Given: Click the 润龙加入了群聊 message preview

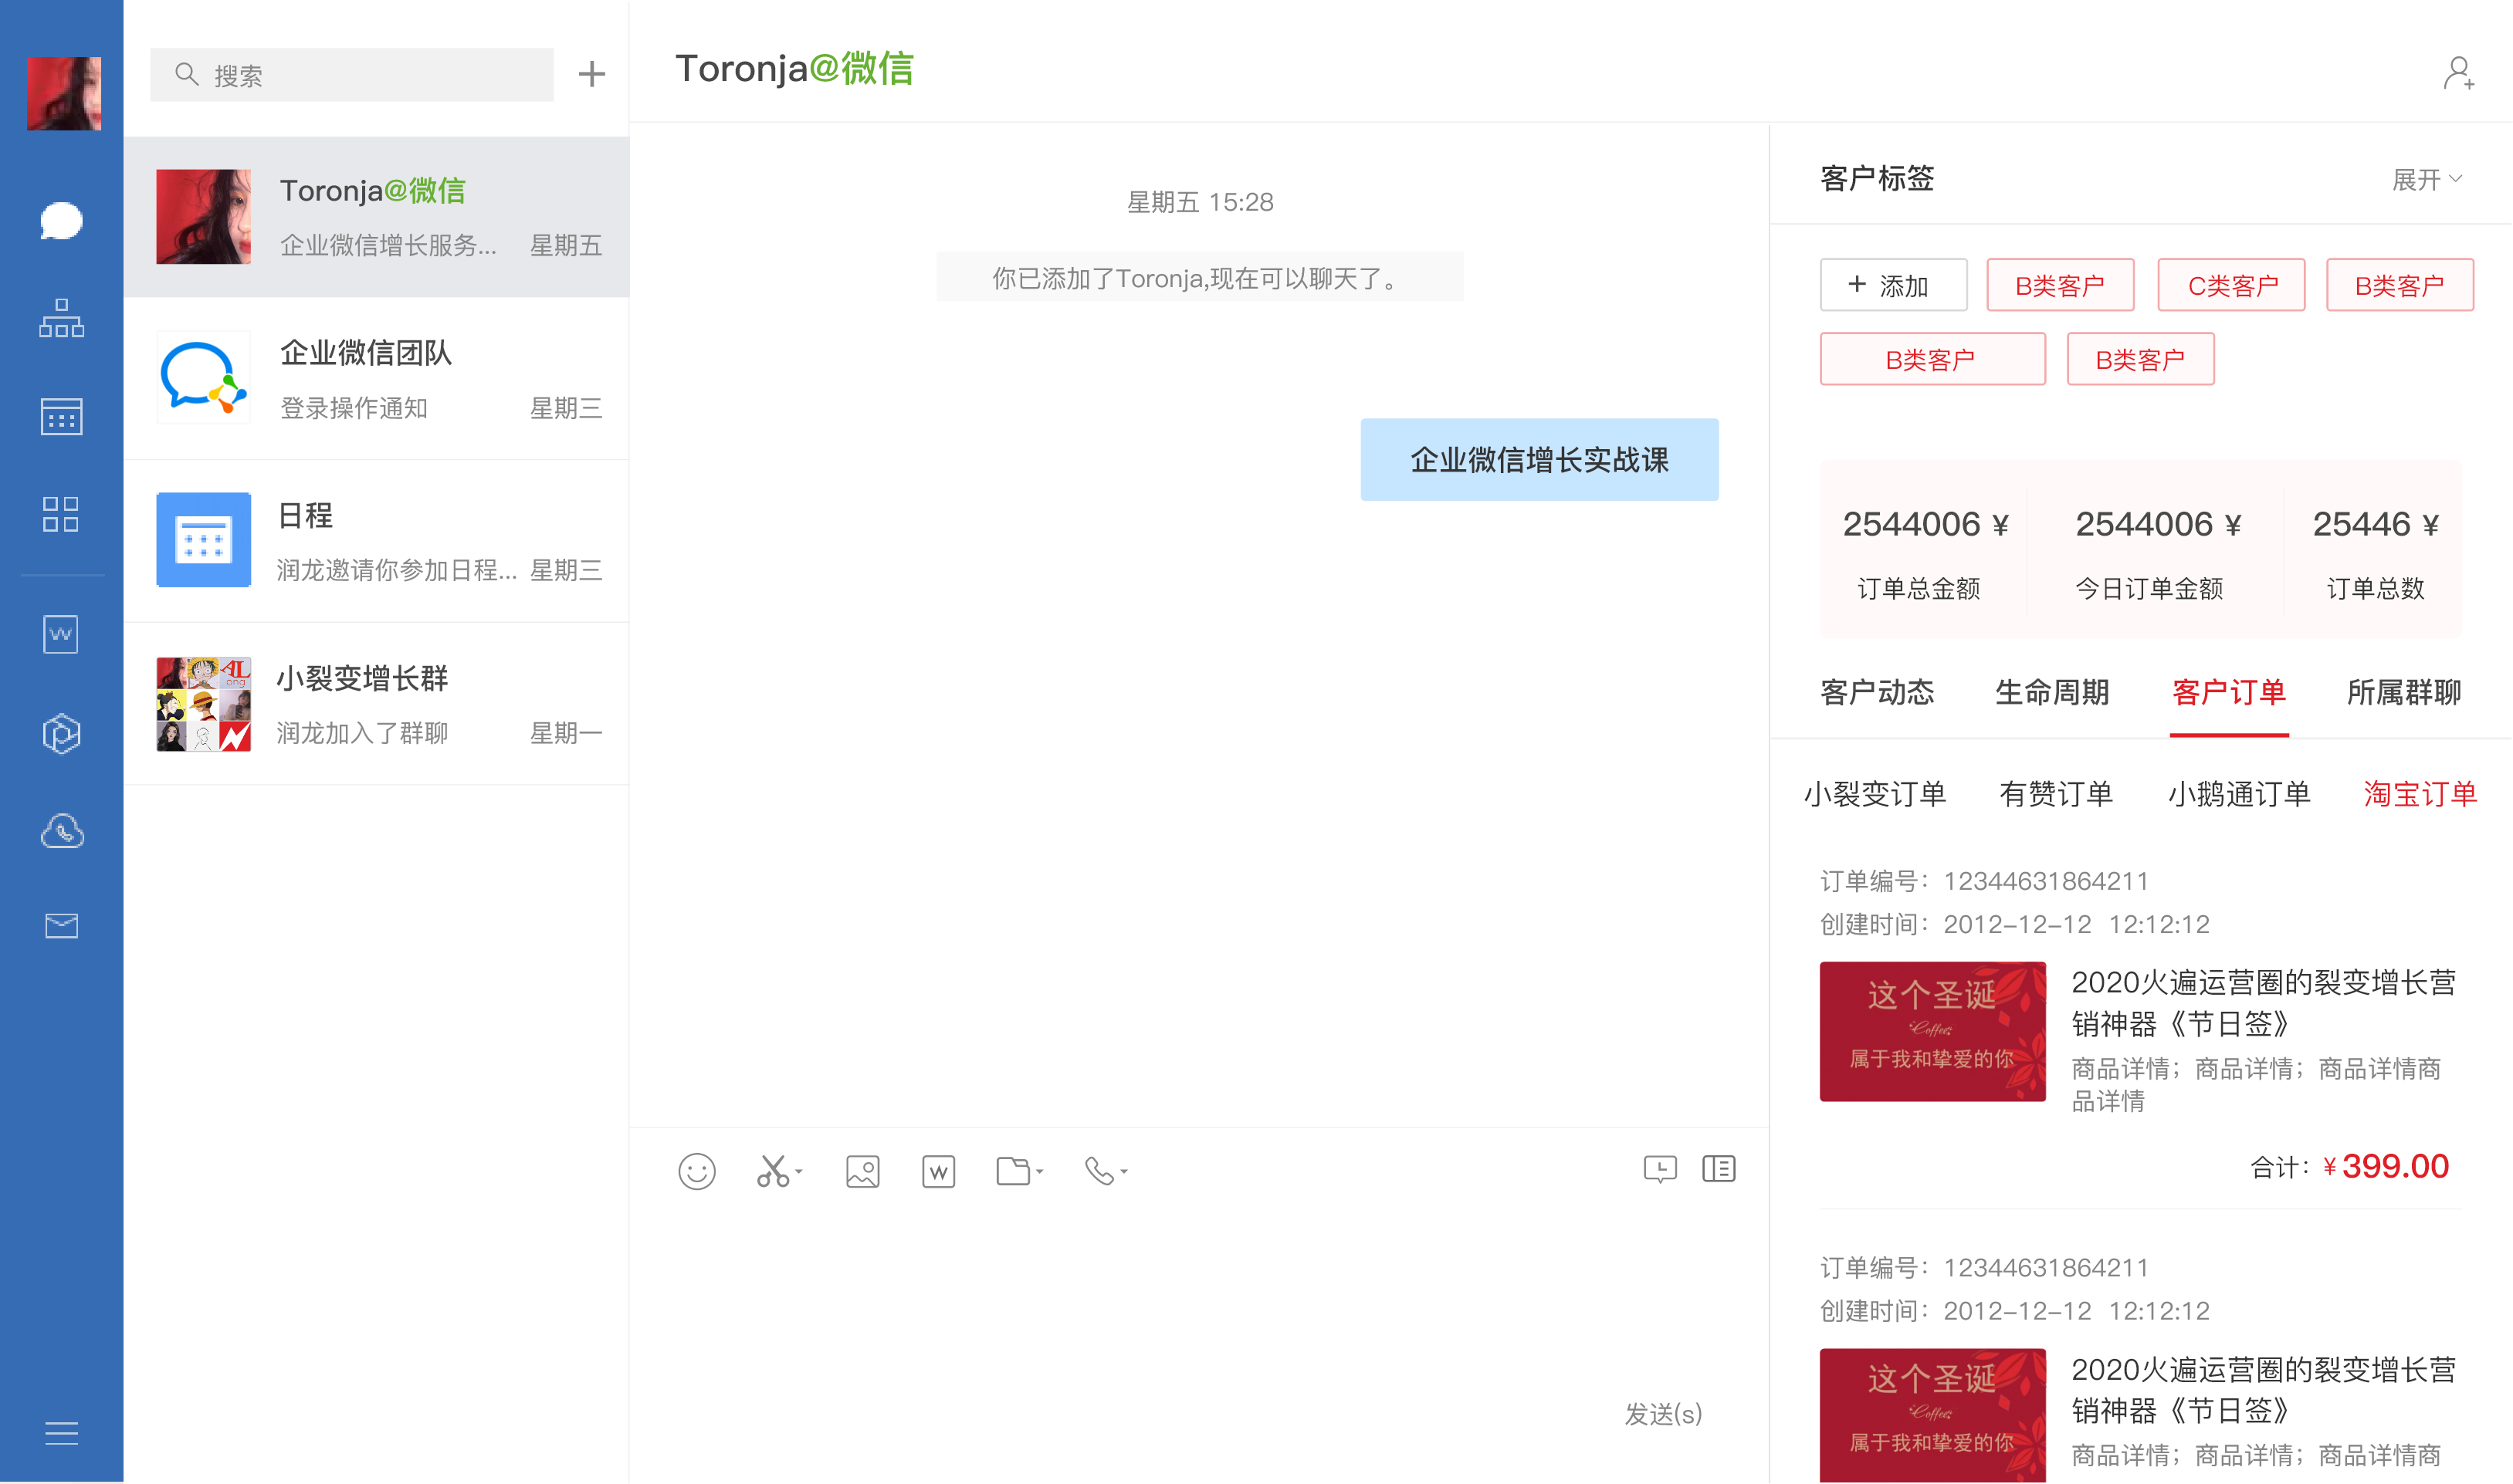Looking at the screenshot, I should [x=362, y=733].
